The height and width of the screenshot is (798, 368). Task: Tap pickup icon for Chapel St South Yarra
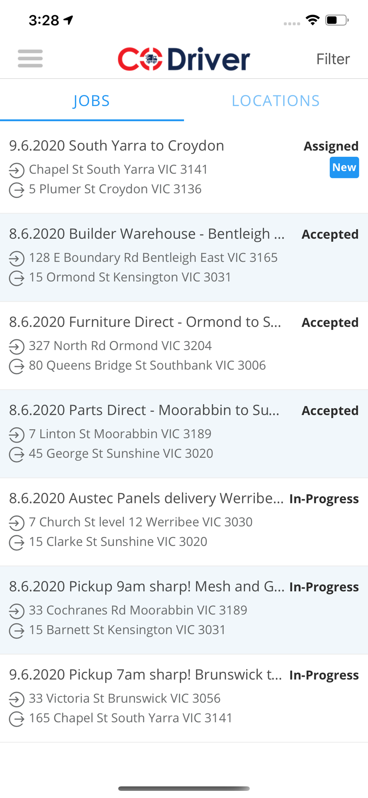[x=17, y=170]
